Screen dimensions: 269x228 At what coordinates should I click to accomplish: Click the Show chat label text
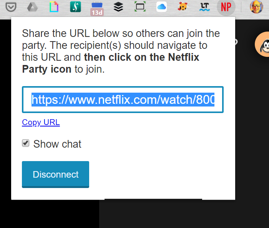point(57,144)
